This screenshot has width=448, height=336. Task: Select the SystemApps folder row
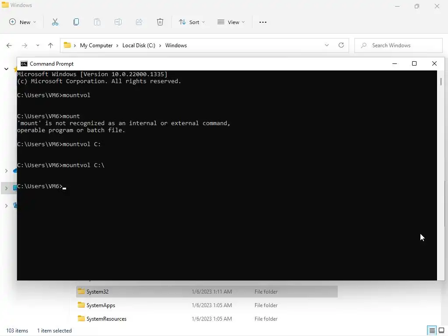pyautogui.click(x=207, y=305)
